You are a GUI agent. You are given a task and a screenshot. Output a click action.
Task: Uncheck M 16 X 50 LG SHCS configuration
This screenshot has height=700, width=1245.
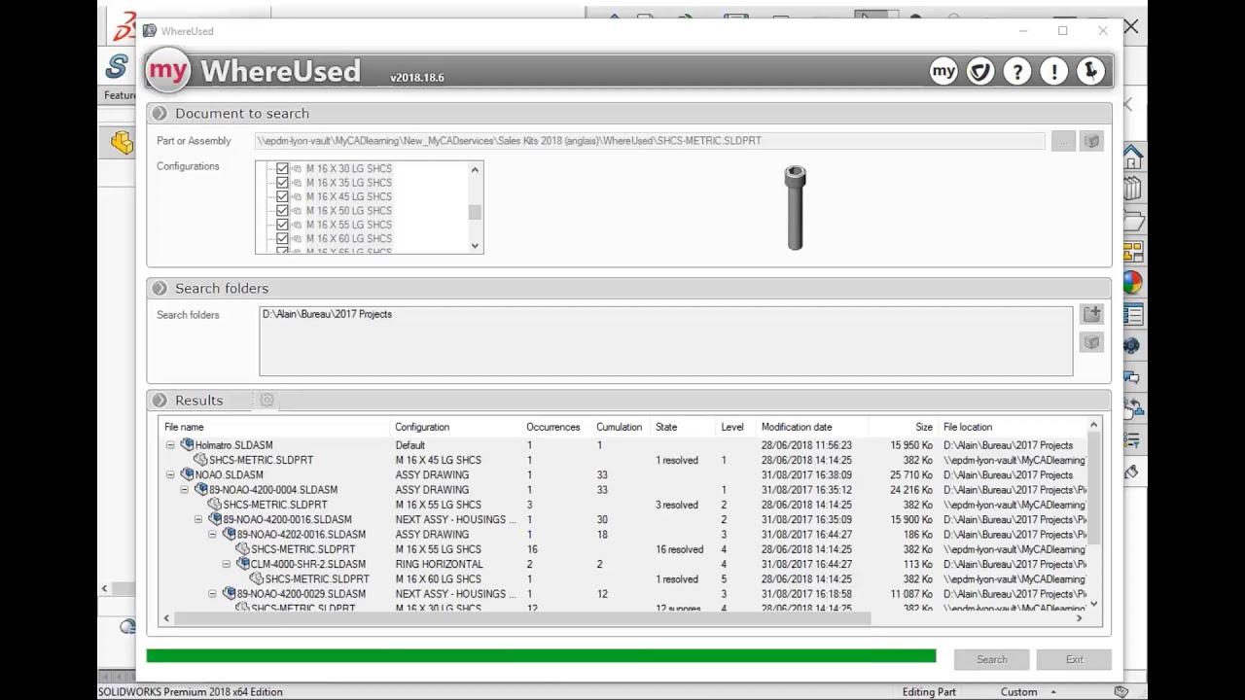coord(282,211)
